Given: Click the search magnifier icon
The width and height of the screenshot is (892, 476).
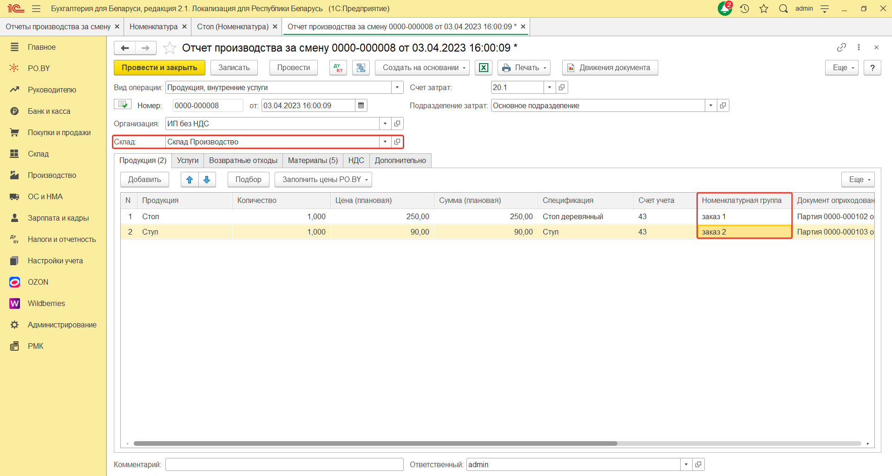Looking at the screenshot, I should pos(783,8).
